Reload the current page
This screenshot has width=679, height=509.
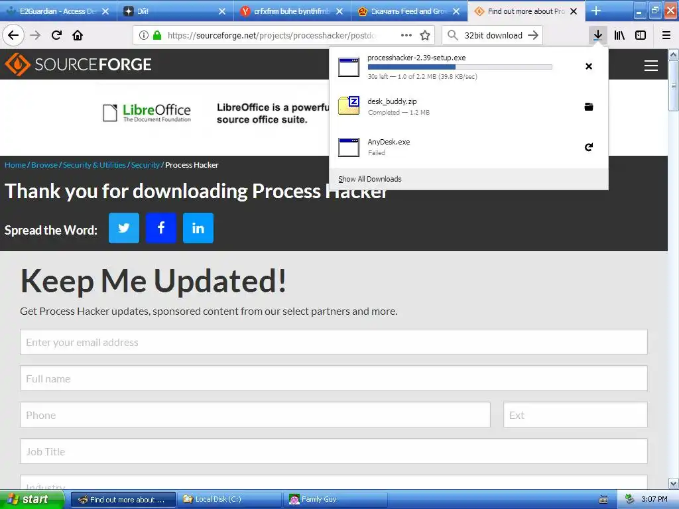pyautogui.click(x=56, y=35)
